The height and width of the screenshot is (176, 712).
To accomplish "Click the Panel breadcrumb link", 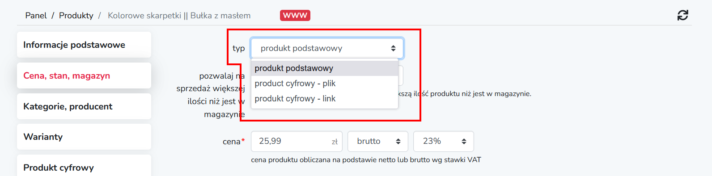I will tap(36, 16).
